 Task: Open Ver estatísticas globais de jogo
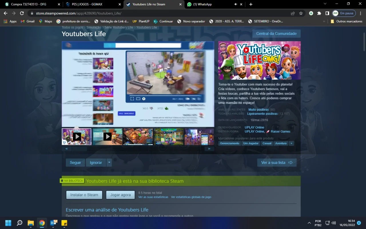click(x=191, y=197)
